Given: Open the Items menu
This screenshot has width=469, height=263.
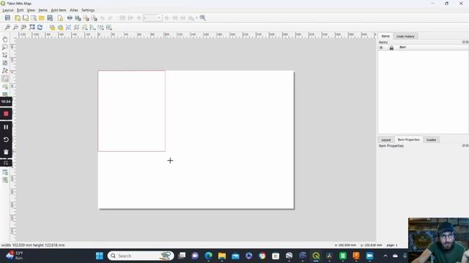Looking at the screenshot, I should point(43,10).
